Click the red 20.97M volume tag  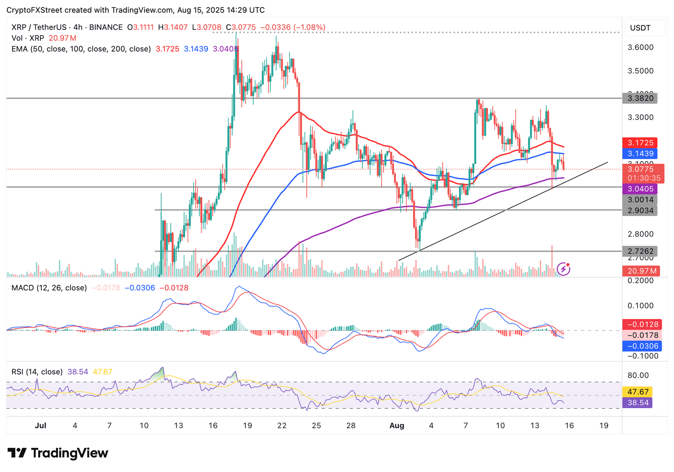[x=642, y=271]
